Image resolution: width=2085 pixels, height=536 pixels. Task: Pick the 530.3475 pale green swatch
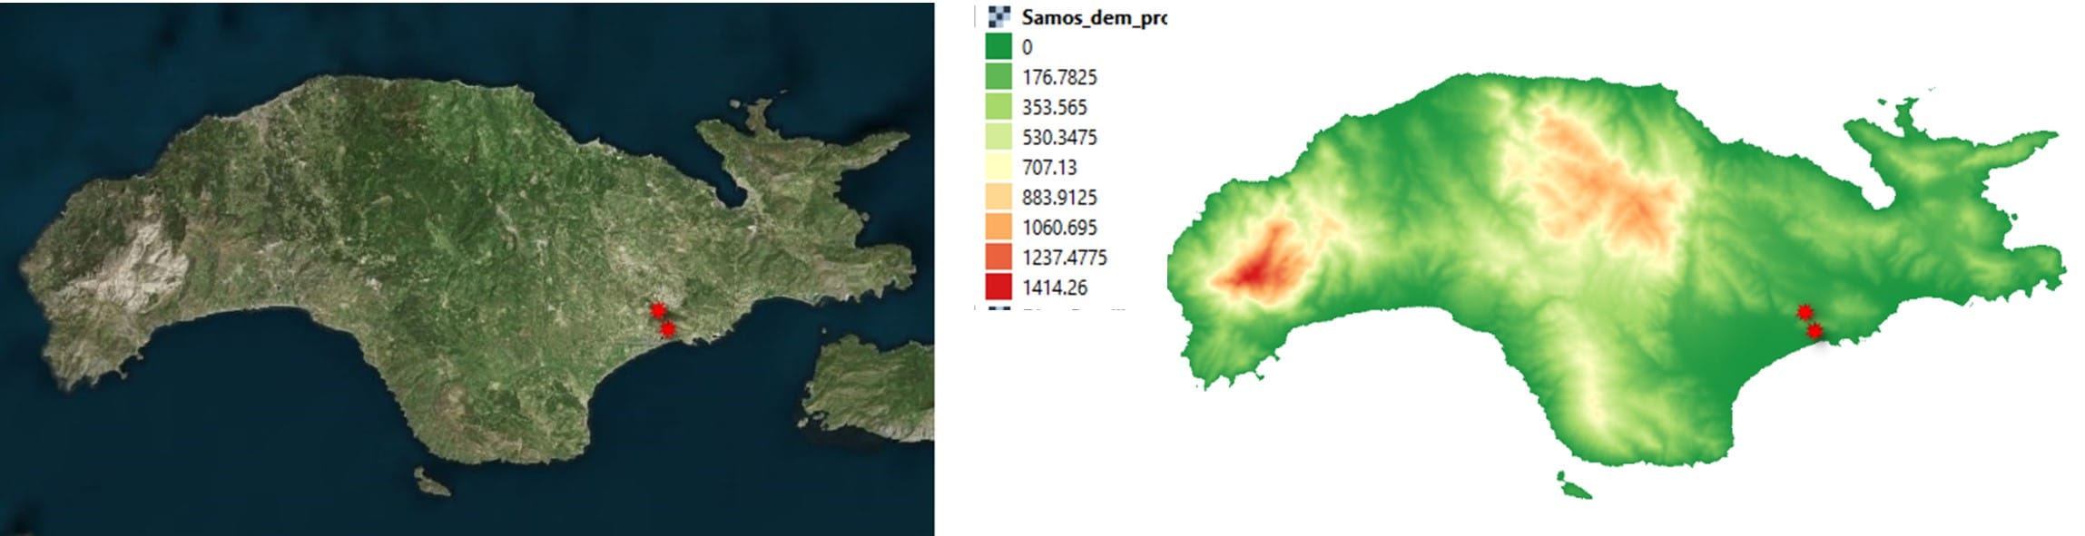998,137
